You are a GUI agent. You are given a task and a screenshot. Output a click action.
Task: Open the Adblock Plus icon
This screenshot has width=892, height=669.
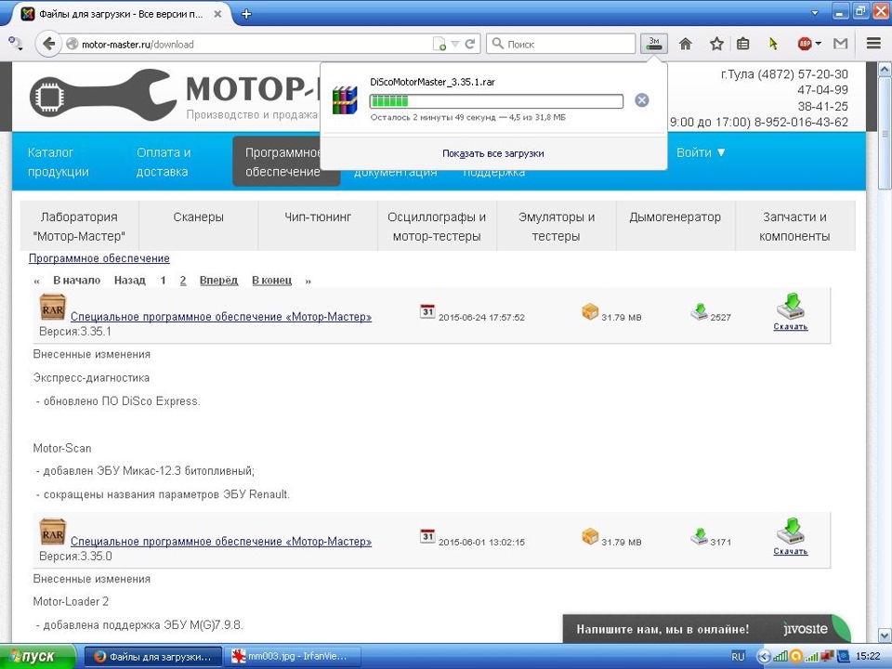804,44
